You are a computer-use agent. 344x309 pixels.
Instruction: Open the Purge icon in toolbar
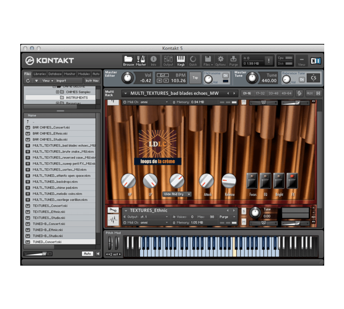[233, 60]
